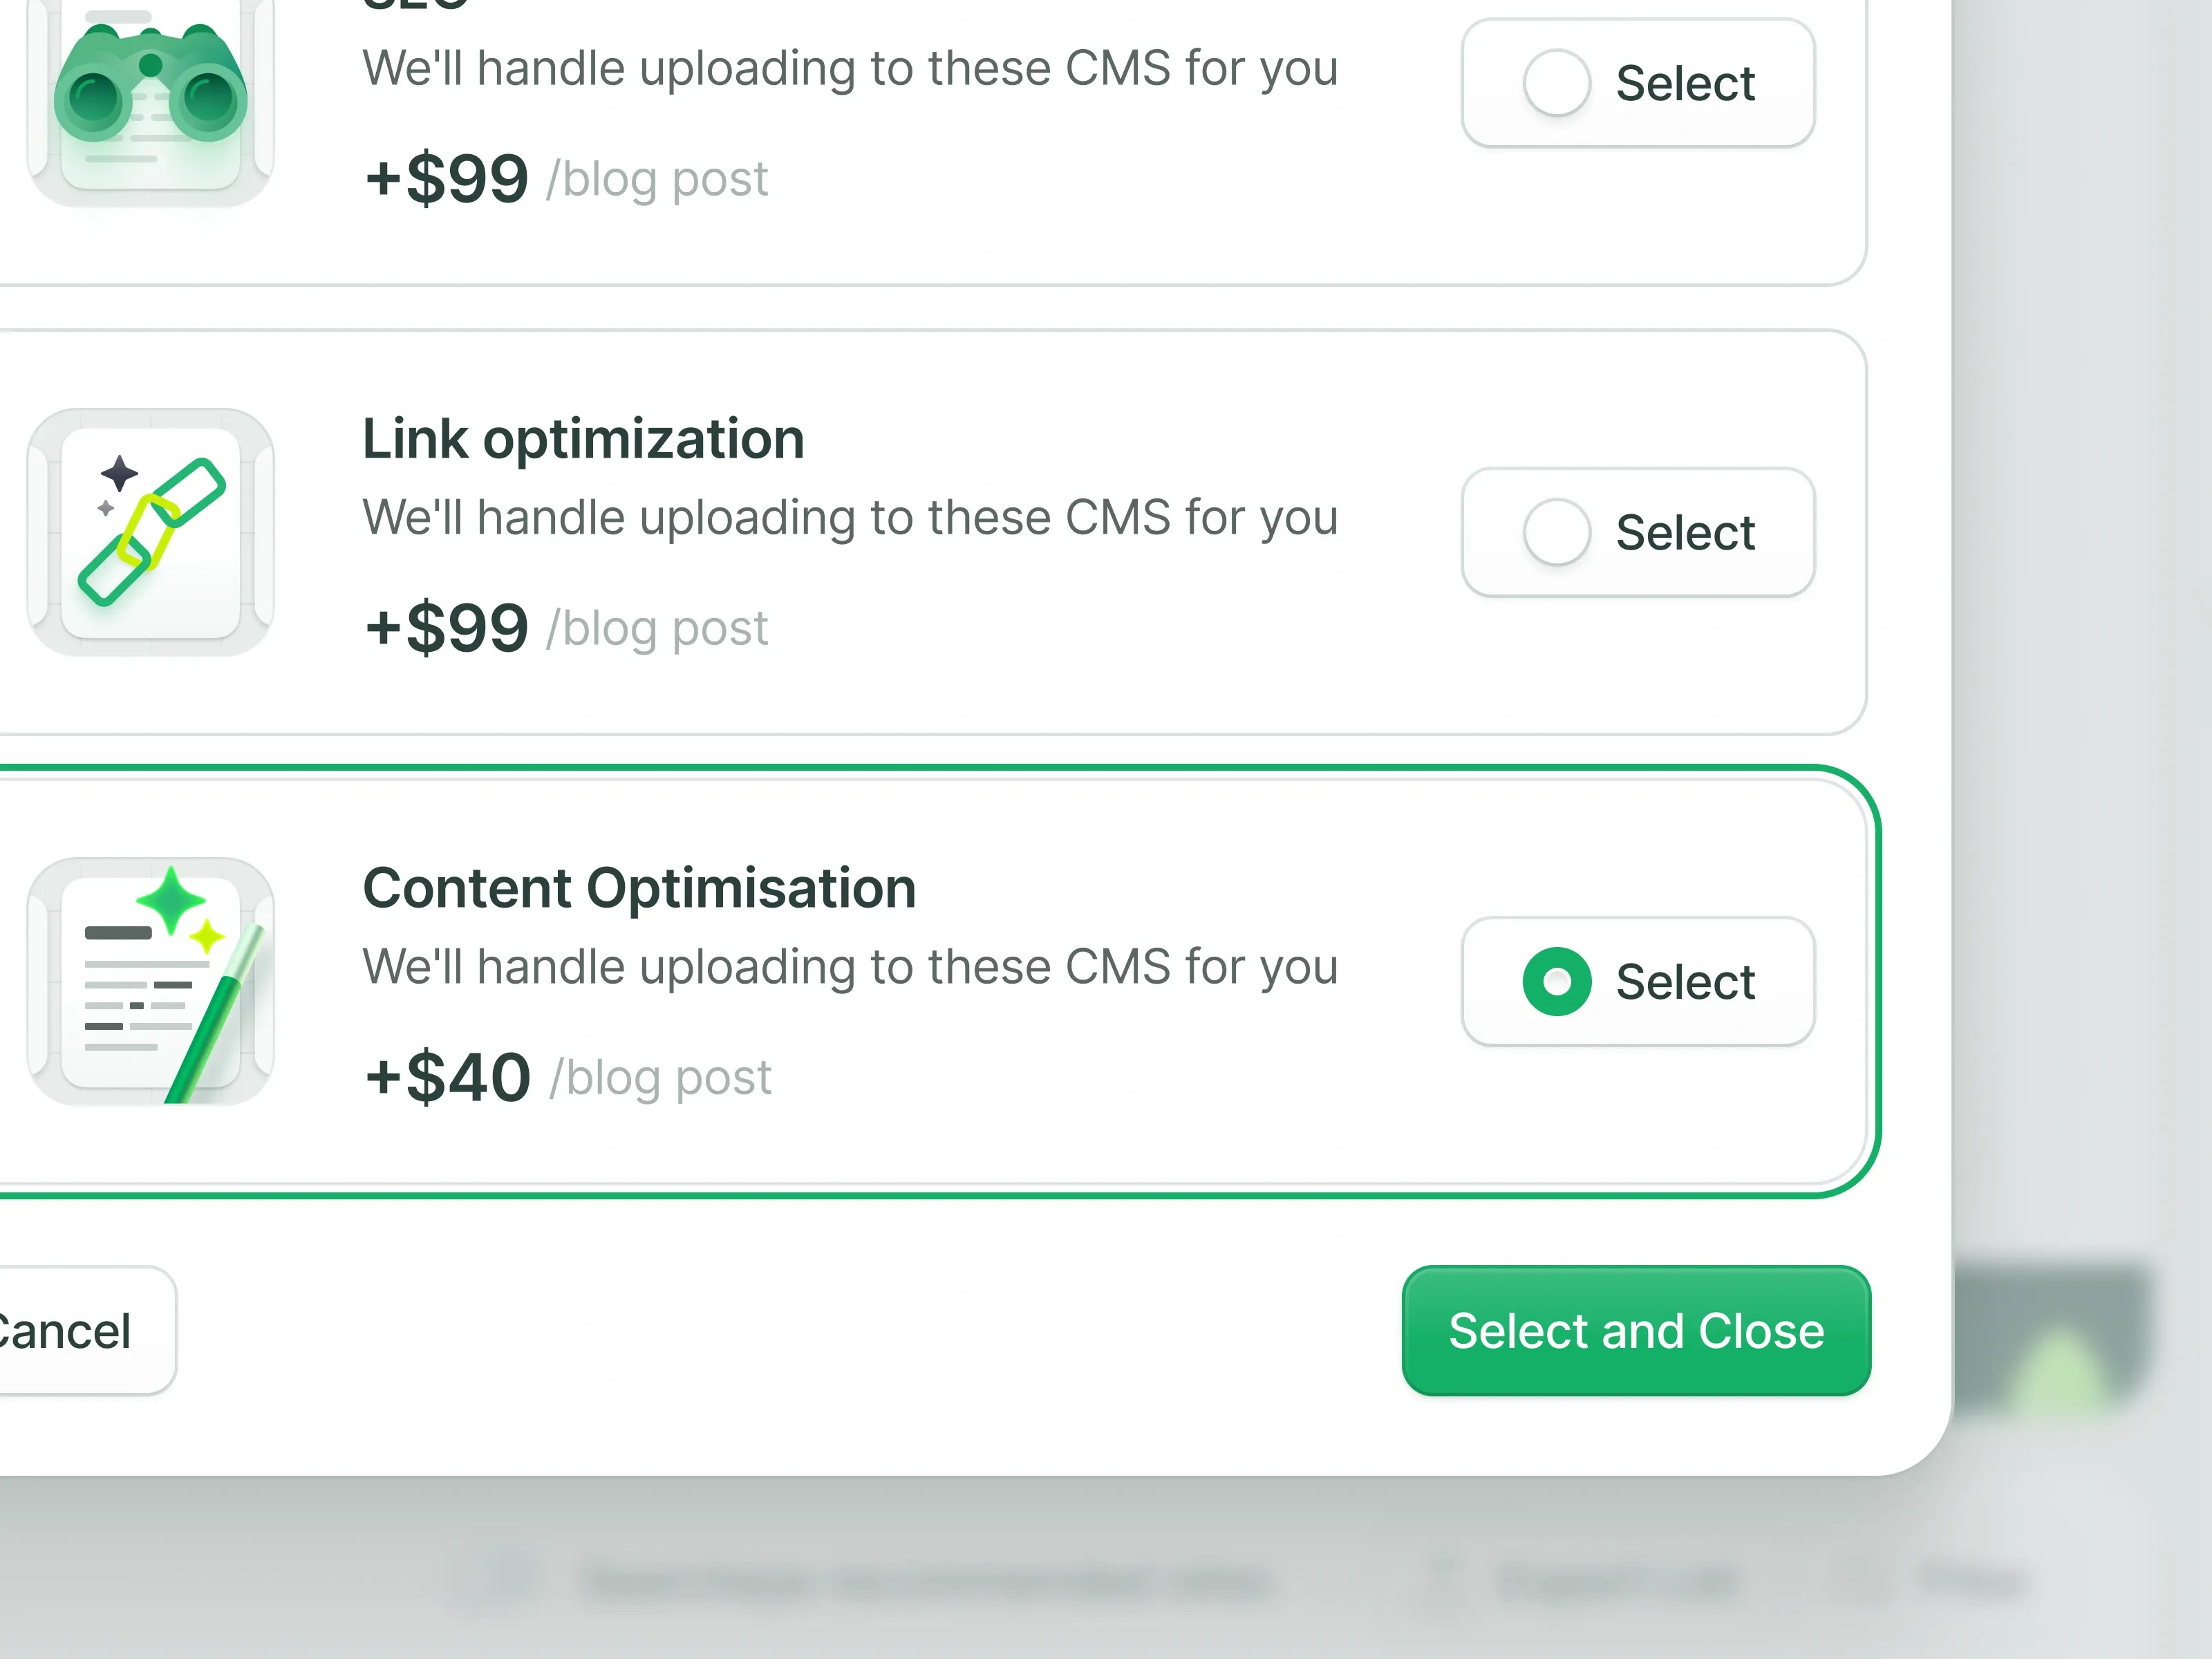The height and width of the screenshot is (1659, 2212).
Task: Click the chain link optimization icon
Action: coord(151,532)
